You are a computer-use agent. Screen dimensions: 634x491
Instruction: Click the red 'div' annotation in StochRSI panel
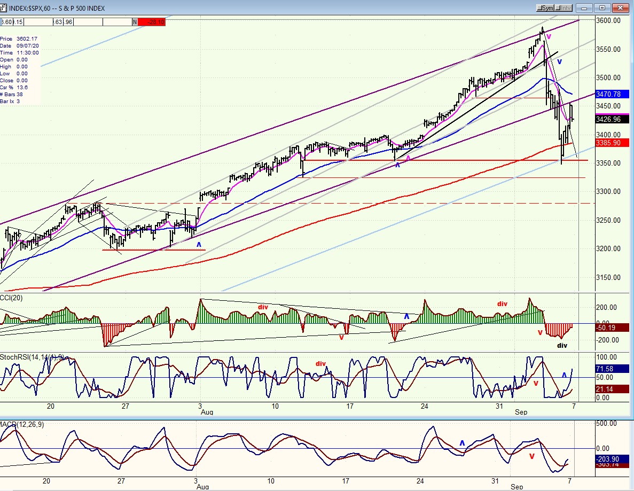coord(320,364)
